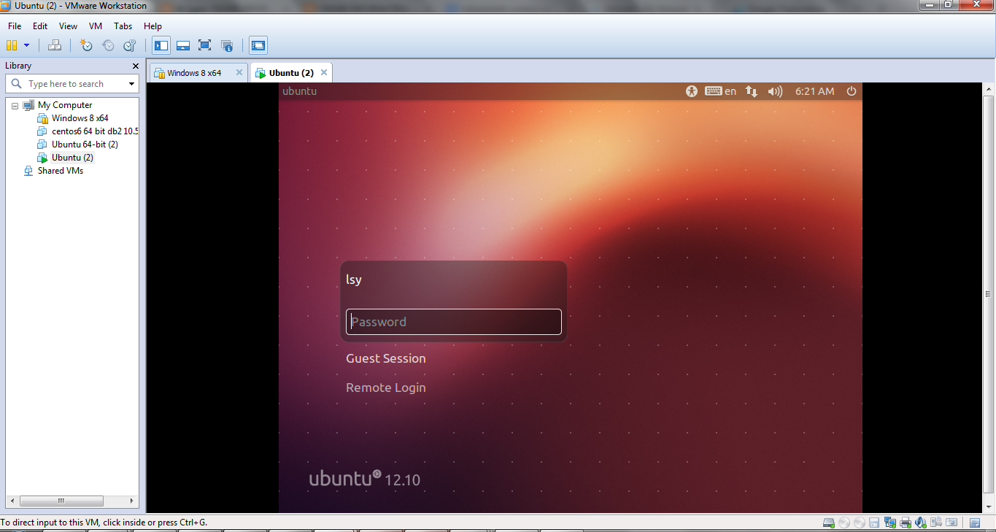Image resolution: width=996 pixels, height=532 pixels.
Task: Toggle the Show library sidebar button
Action: tap(161, 45)
